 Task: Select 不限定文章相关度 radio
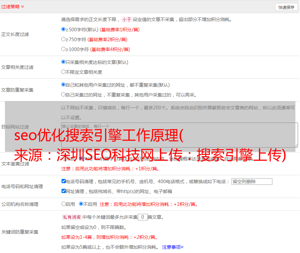(x=63, y=72)
